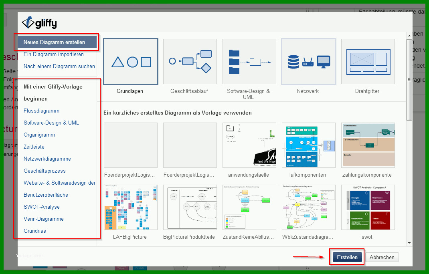Open Grundriss templates
429x274 pixels.
point(35,231)
